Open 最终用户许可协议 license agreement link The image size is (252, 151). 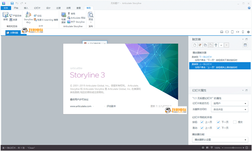(79, 99)
